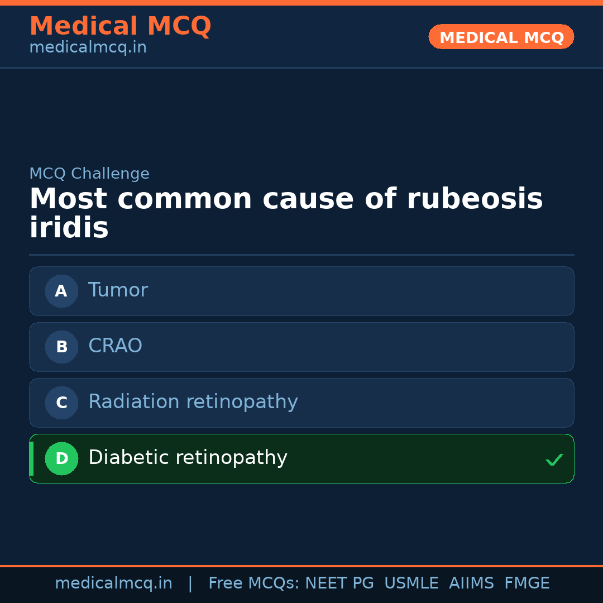Click the green D option badge
Screen dimensions: 603x603
(61, 458)
